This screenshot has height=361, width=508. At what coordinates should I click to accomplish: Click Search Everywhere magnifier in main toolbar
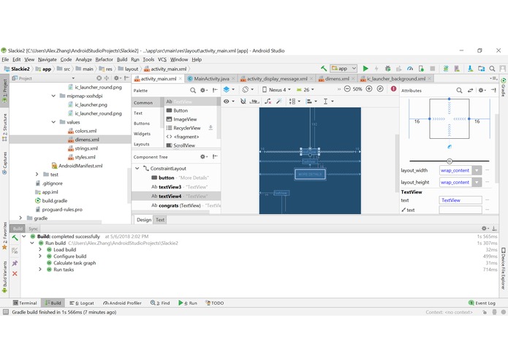(492, 68)
